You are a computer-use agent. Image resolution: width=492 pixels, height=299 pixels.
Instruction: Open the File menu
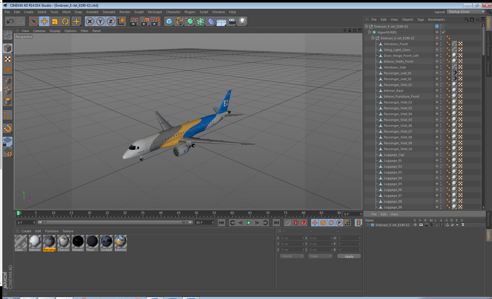pyautogui.click(x=7, y=12)
